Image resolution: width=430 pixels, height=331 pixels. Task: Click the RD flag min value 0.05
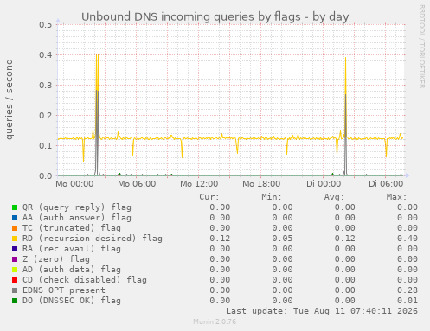282,239
